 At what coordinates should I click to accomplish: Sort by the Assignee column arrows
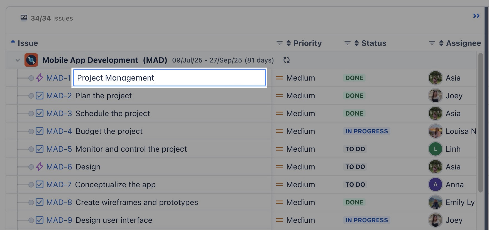tap(441, 43)
